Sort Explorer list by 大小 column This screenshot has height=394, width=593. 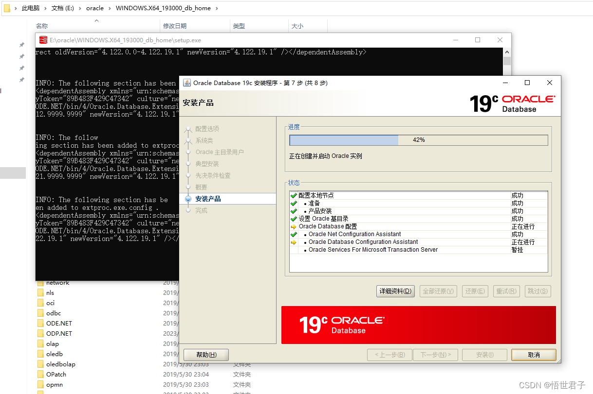[297, 26]
